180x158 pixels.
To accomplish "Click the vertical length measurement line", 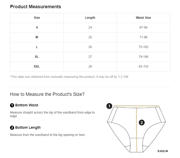I will point(137,130).
